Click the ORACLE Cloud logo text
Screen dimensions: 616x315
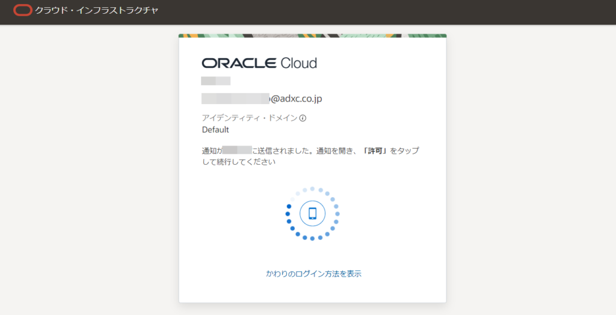[x=259, y=63]
